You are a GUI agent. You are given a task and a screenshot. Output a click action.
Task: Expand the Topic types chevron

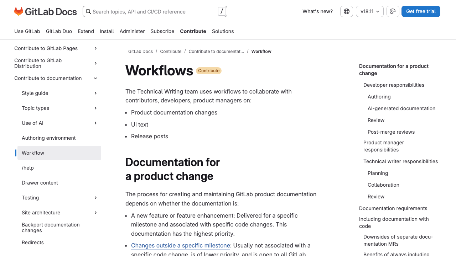point(95,108)
